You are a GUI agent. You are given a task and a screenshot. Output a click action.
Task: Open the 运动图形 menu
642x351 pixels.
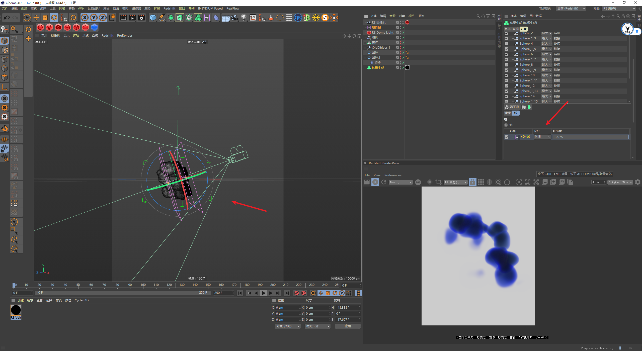pyautogui.click(x=94, y=9)
